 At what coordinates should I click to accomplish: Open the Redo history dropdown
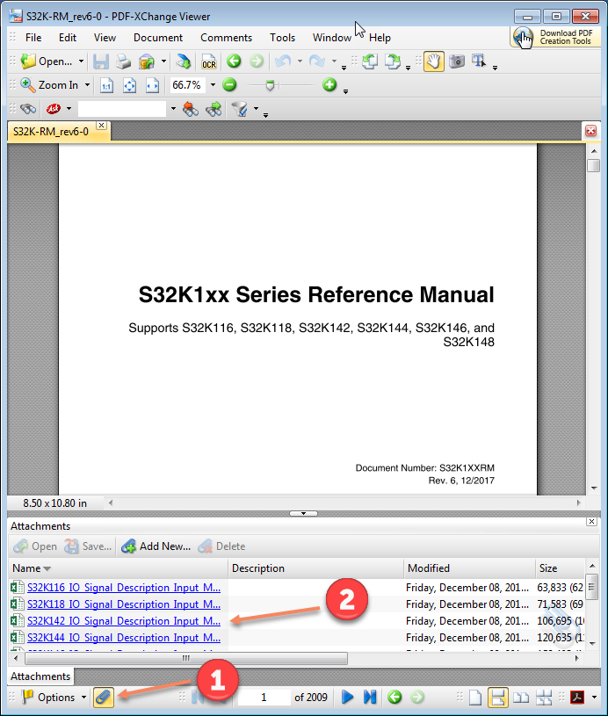[335, 61]
